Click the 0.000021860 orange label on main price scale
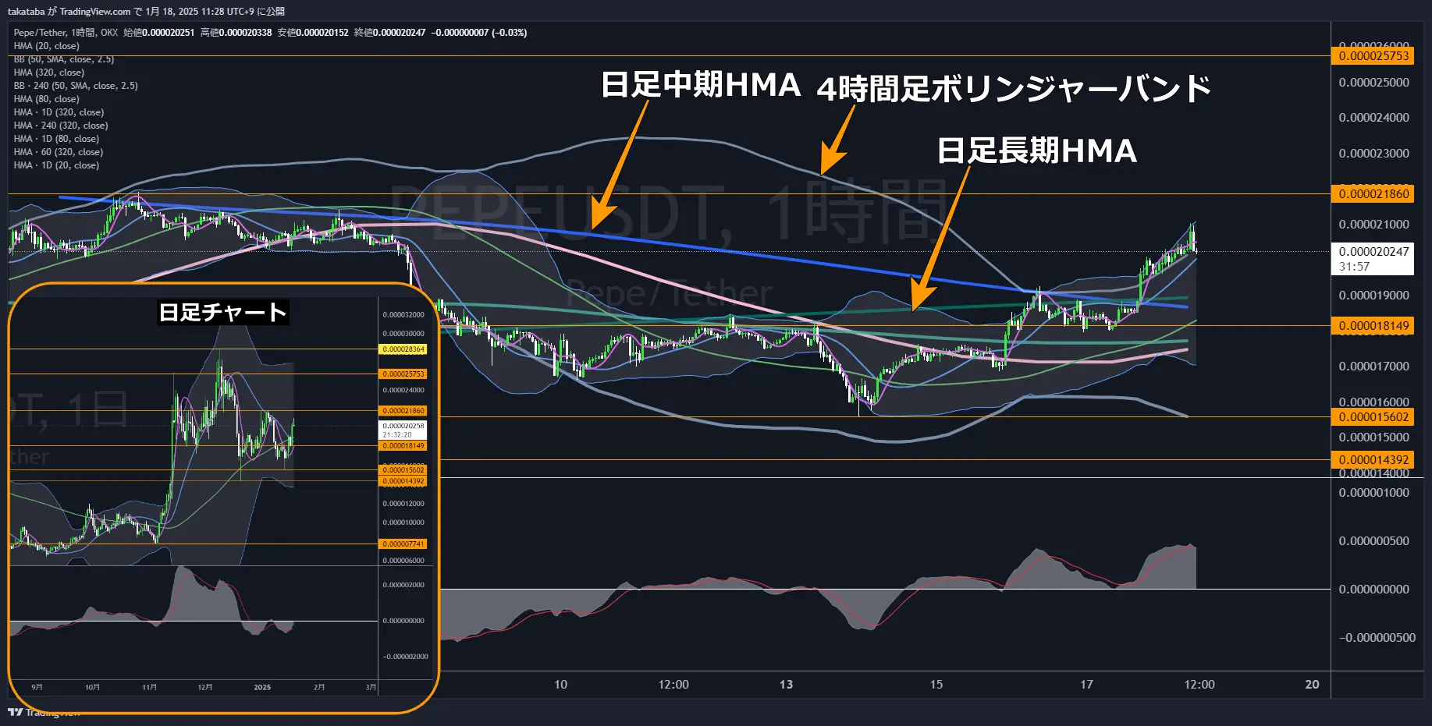Image resolution: width=1432 pixels, height=726 pixels. pos(1373,194)
